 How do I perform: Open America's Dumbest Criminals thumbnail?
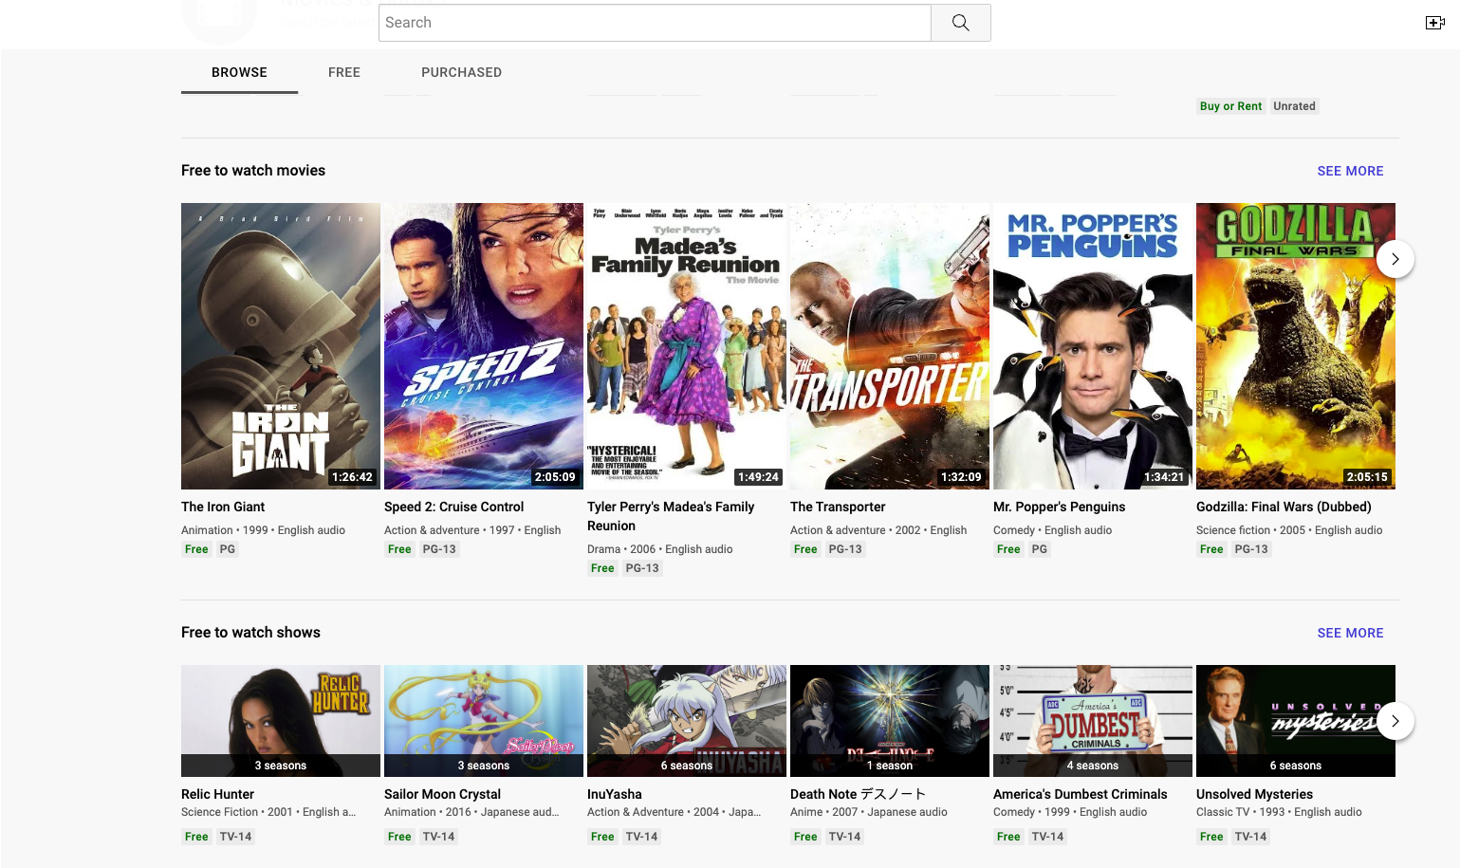click(1093, 721)
